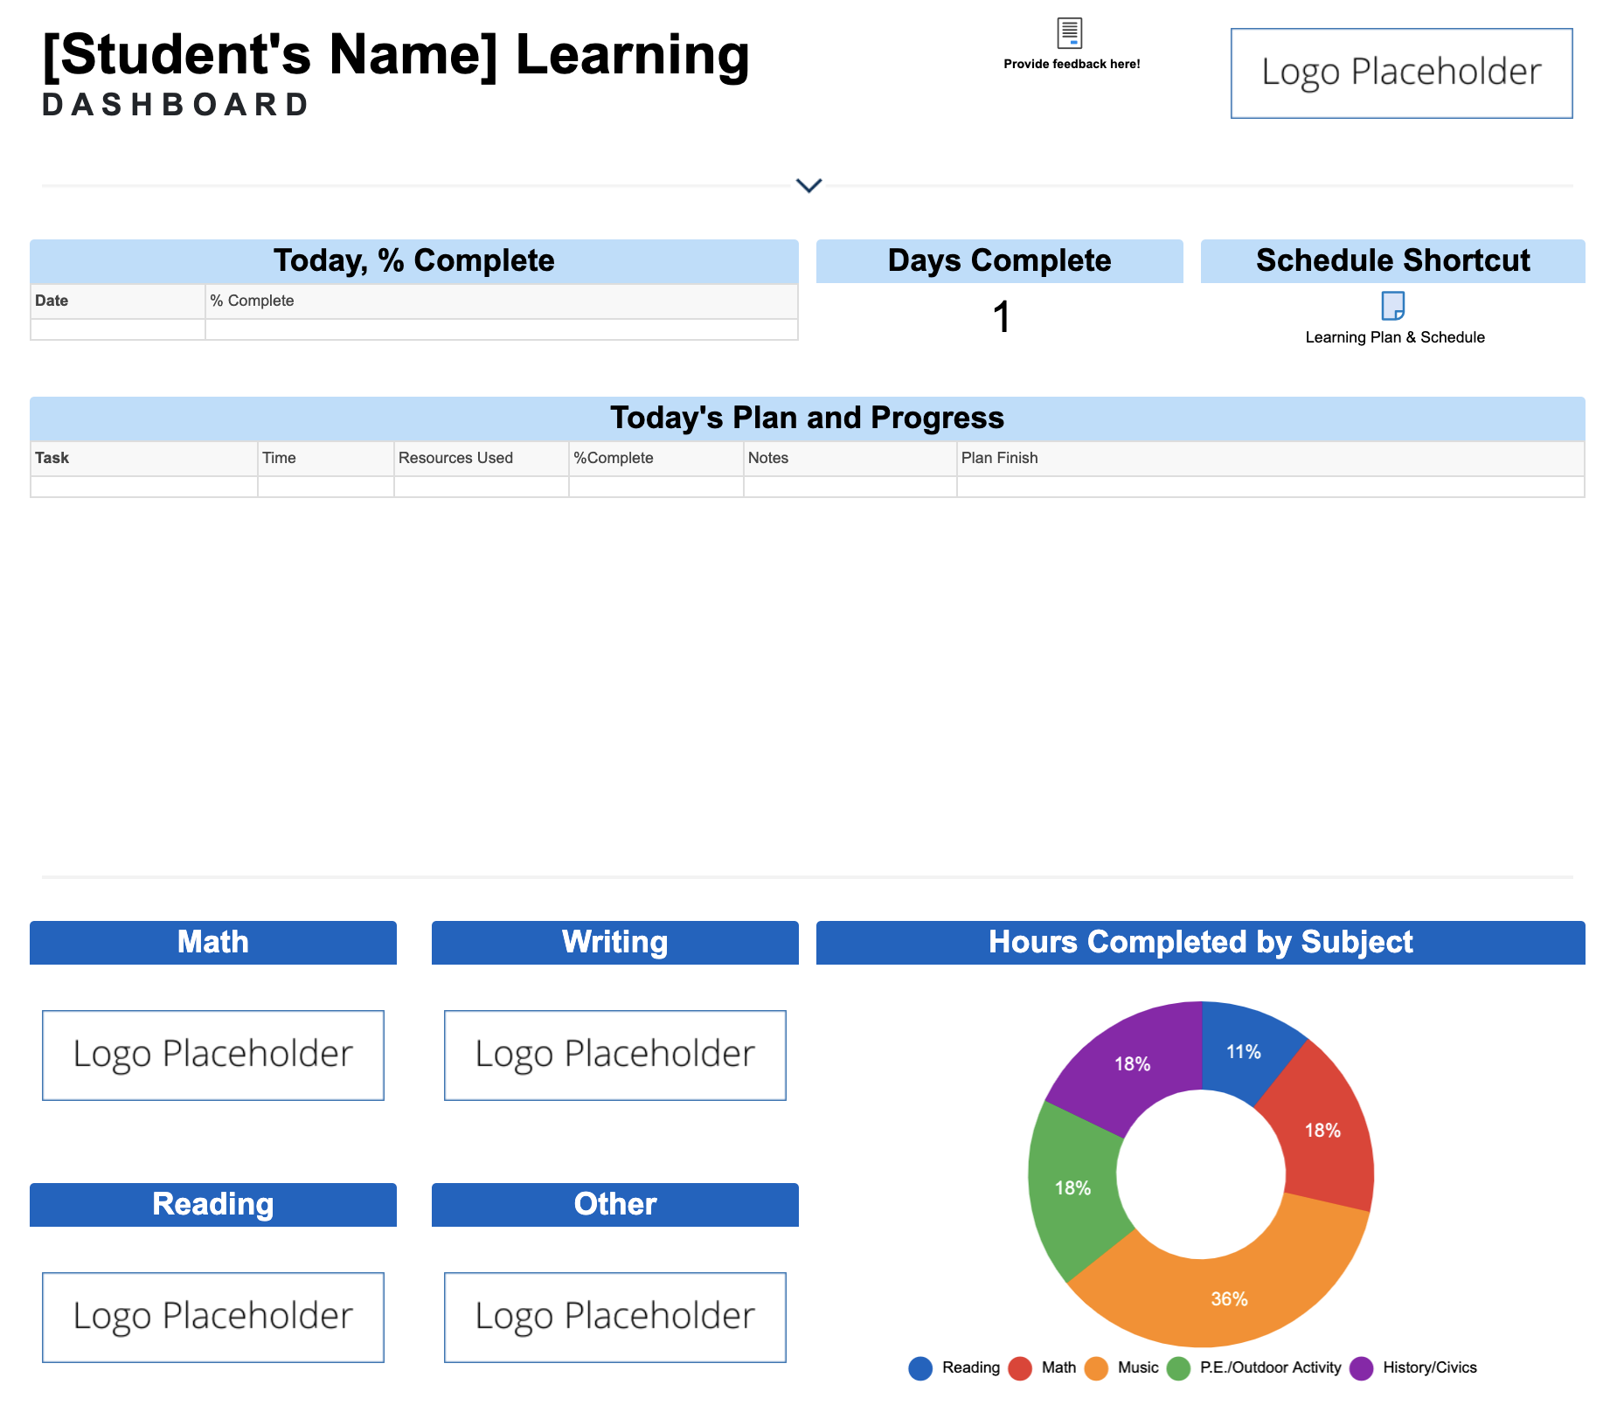The height and width of the screenshot is (1405, 1603).
Task: Open the Learning Plan & Schedule link text
Action: coord(1394,337)
